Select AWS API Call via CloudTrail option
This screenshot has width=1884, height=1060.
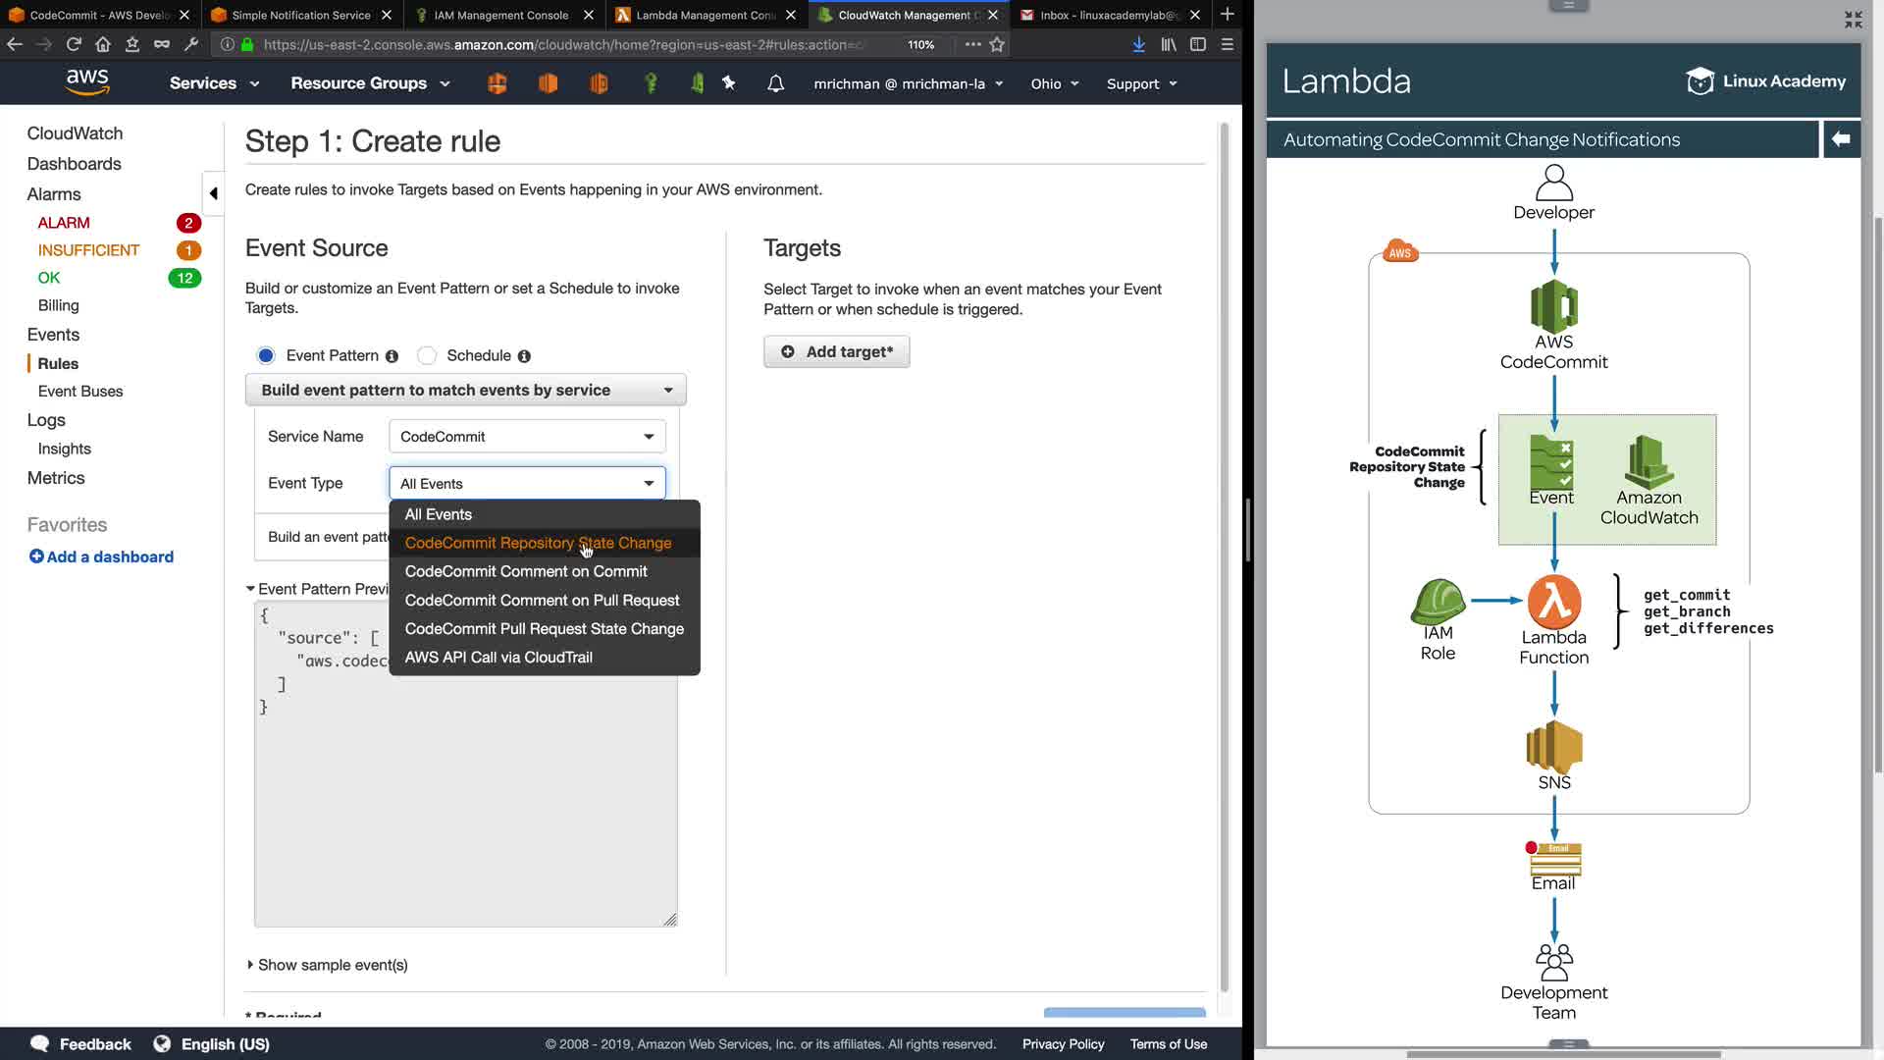tap(498, 658)
